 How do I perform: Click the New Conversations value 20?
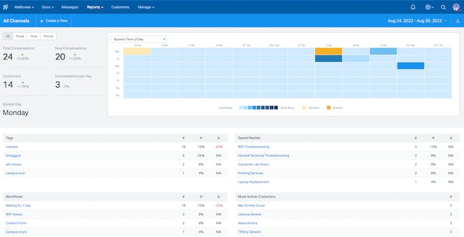(x=60, y=57)
